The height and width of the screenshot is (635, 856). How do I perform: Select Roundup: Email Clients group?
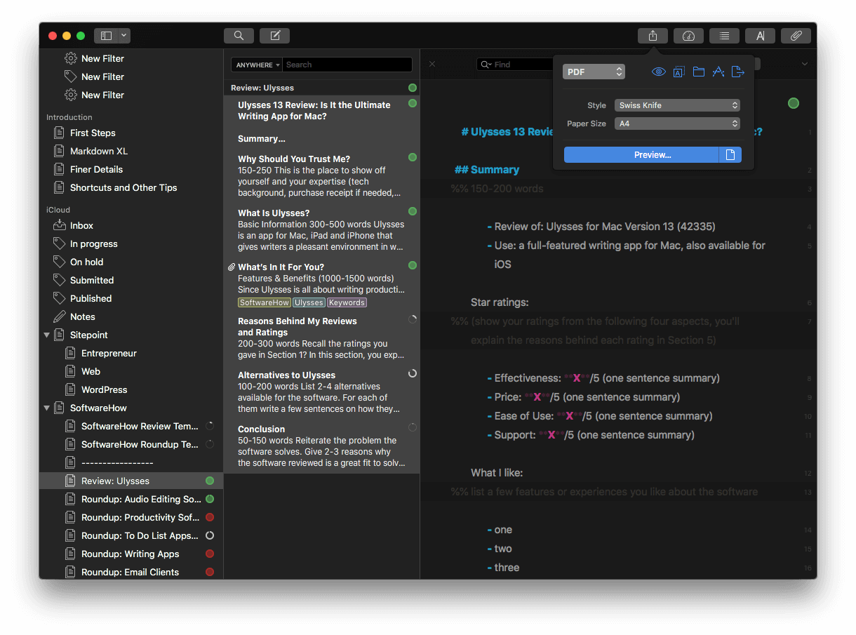[x=131, y=573]
